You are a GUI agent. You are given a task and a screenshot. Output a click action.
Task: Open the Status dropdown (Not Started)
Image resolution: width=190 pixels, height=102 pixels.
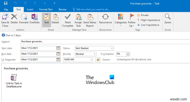[x=94, y=48]
